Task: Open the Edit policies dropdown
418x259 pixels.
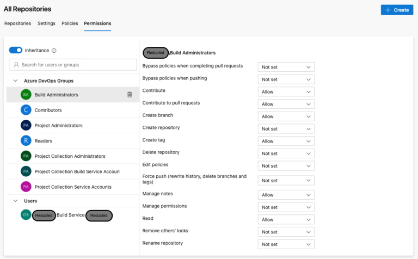Action: pyautogui.click(x=286, y=166)
